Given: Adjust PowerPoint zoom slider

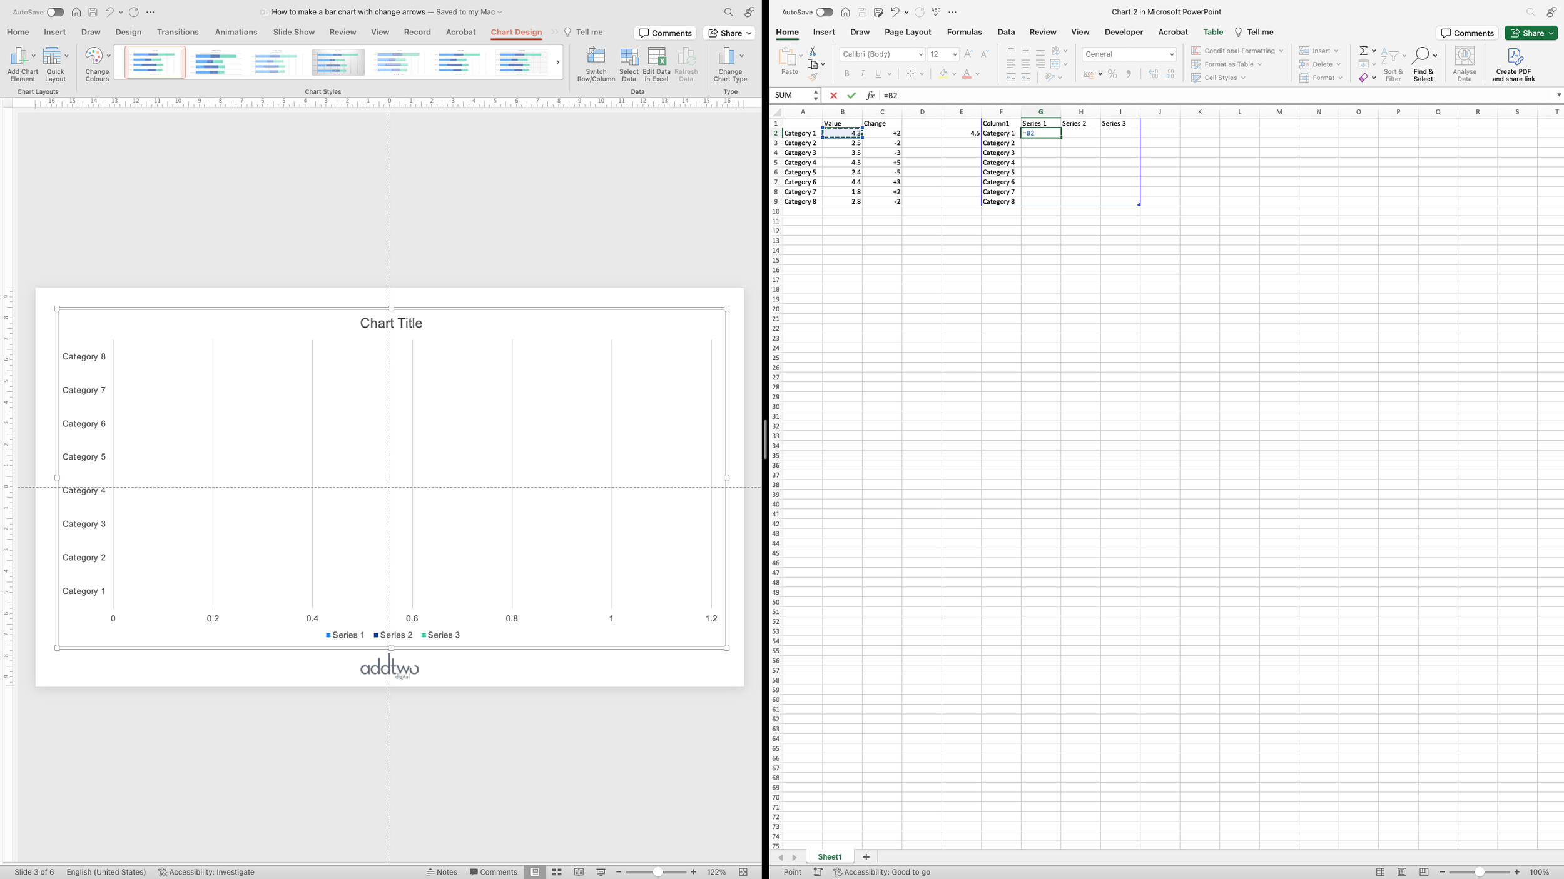Looking at the screenshot, I should (657, 872).
